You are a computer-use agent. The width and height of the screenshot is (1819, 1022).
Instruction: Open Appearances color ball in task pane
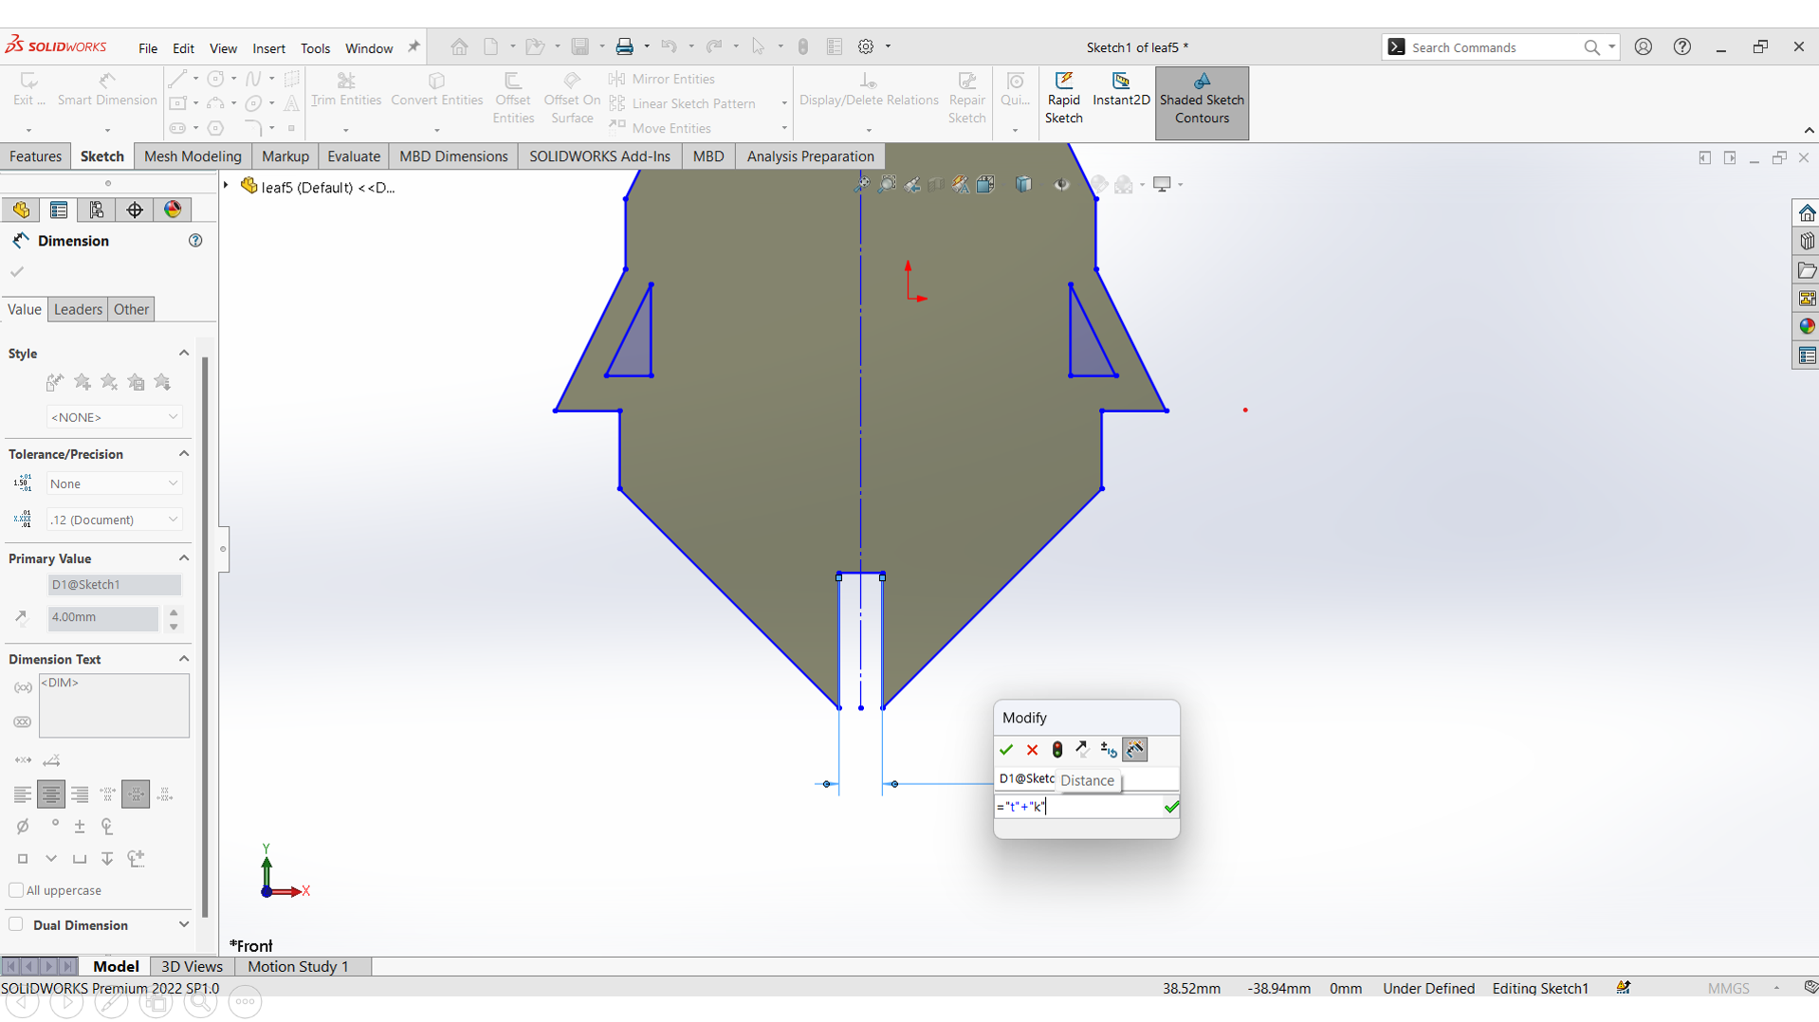coord(1807,327)
